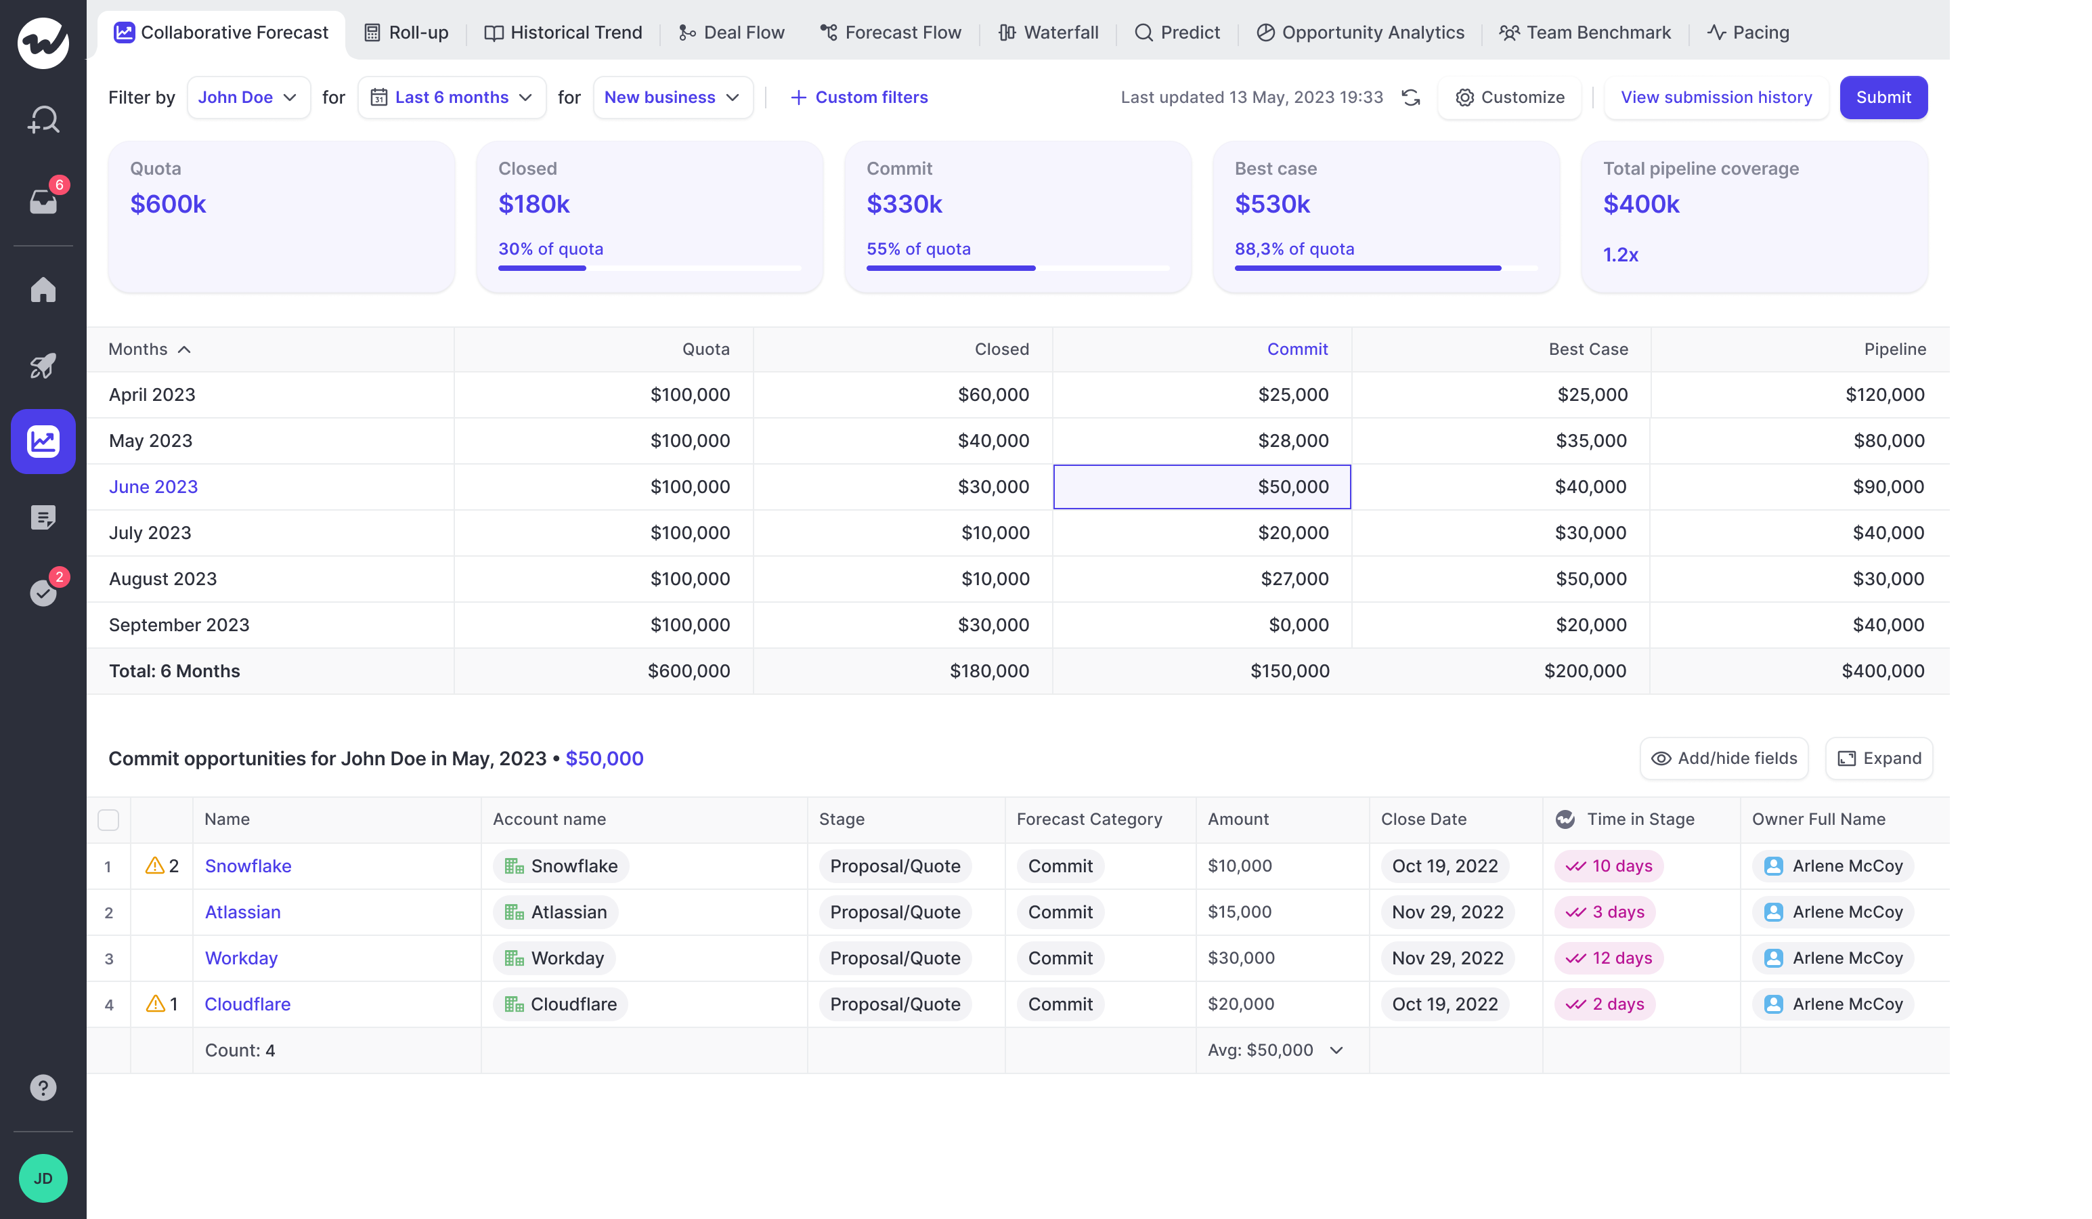
Task: Open the inbox icon with 6 badge
Action: click(x=43, y=201)
